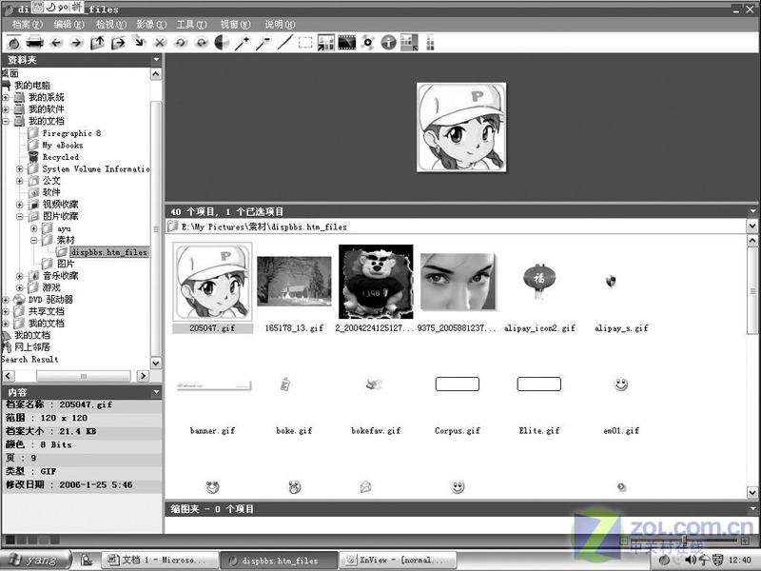Expand the System Volume Information node
The image size is (761, 571).
(x=19, y=169)
